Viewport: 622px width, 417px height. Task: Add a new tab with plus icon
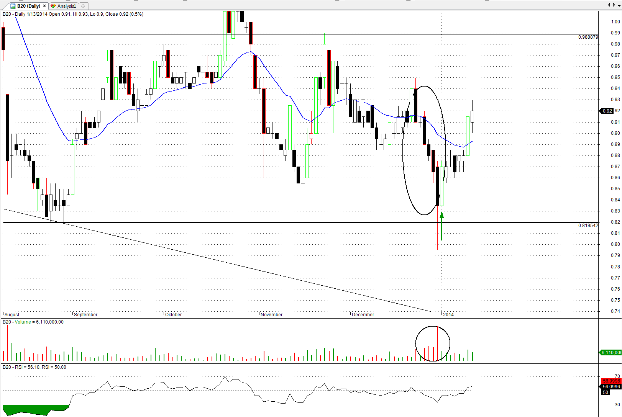[83, 6]
